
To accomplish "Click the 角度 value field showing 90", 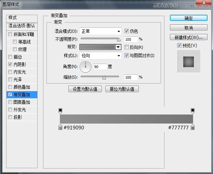I will pos(100,67).
